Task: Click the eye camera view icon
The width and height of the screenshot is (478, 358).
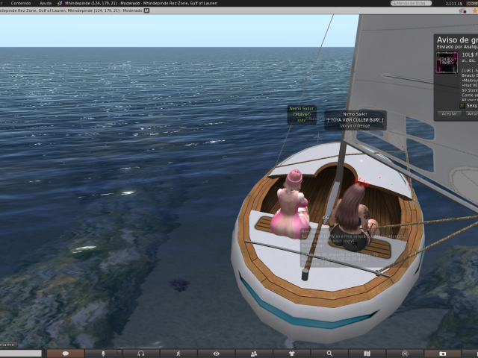Action: [217, 353]
